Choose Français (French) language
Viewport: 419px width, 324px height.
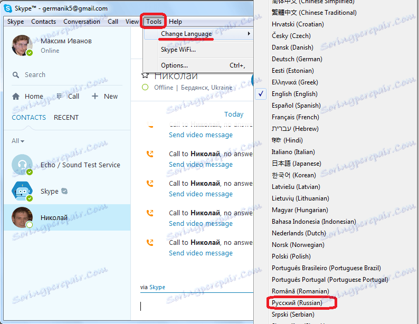(x=296, y=117)
